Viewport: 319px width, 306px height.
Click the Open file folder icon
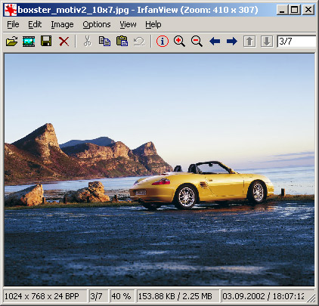coord(11,41)
